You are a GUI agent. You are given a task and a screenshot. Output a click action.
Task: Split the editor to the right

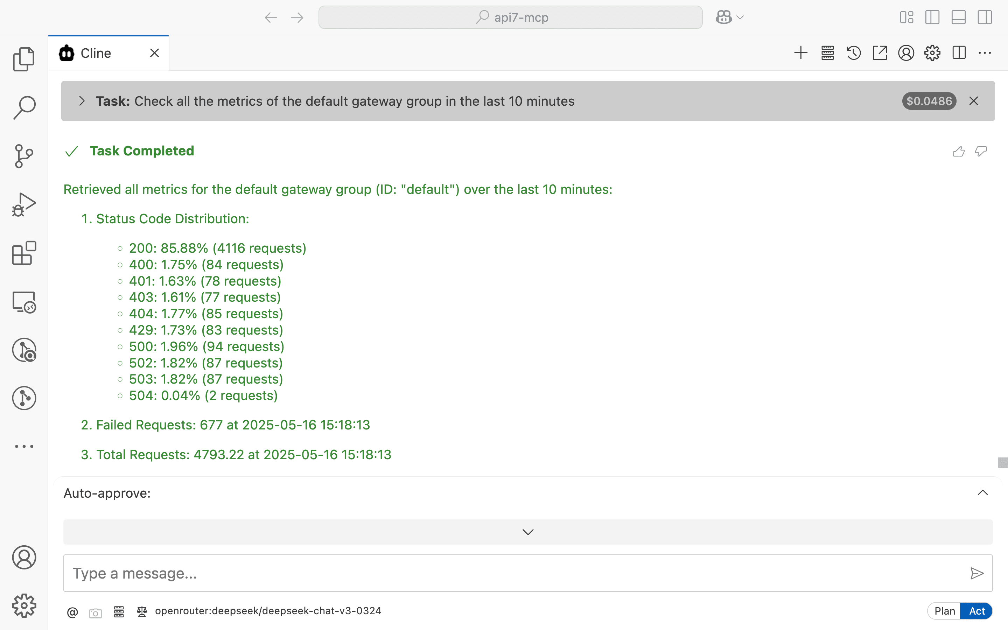click(x=959, y=53)
